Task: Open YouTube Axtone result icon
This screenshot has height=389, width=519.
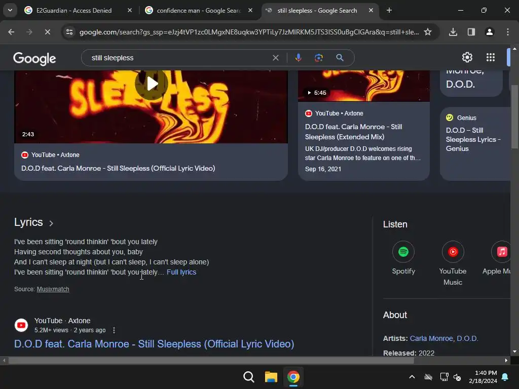Action: tap(21, 325)
